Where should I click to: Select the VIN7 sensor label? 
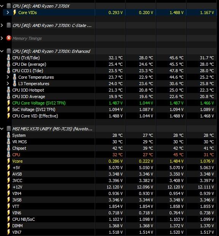tap(17, 232)
